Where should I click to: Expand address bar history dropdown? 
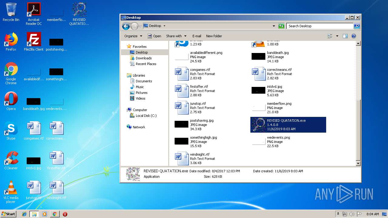[274, 26]
